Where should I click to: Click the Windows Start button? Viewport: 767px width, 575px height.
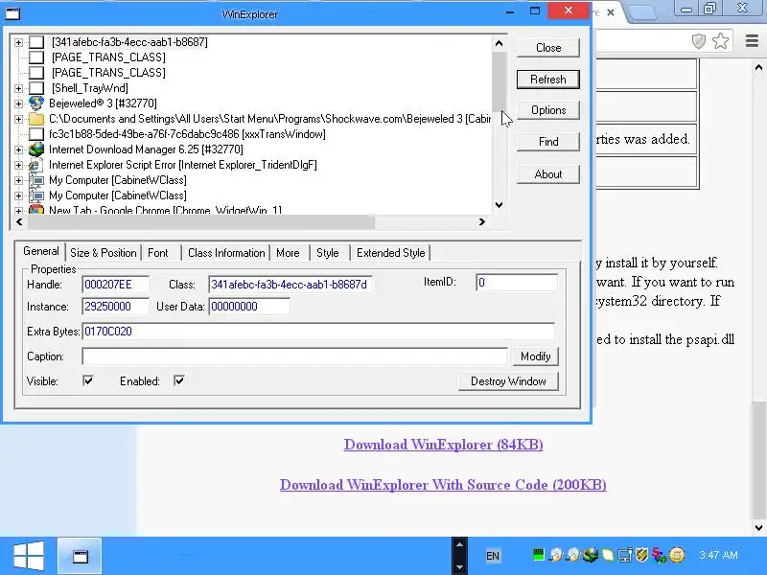click(29, 556)
